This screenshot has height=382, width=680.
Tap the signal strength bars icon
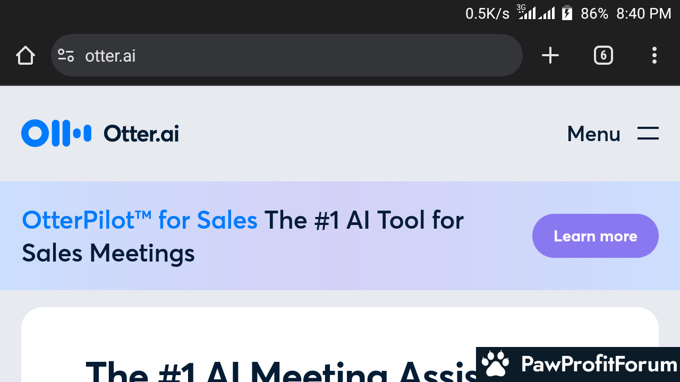coord(536,12)
